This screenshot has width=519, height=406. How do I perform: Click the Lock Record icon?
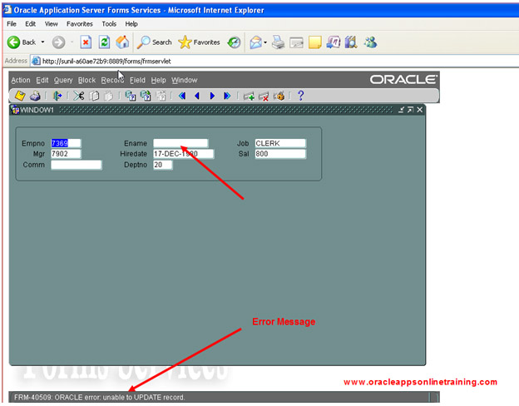point(279,96)
